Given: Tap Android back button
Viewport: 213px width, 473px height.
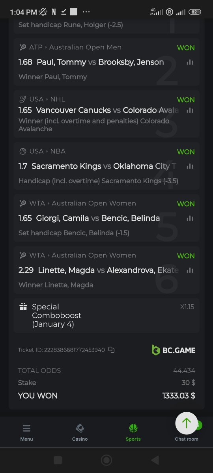Looking at the screenshot, I should click(155, 460).
